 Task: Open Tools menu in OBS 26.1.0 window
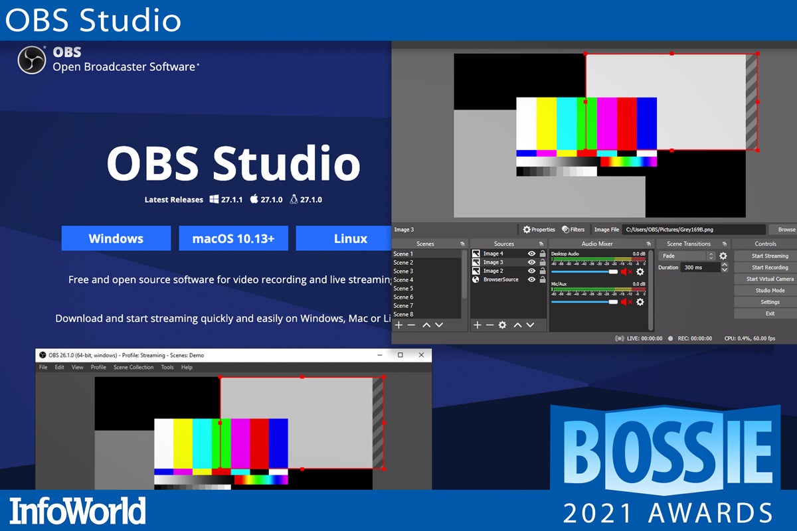tap(167, 367)
